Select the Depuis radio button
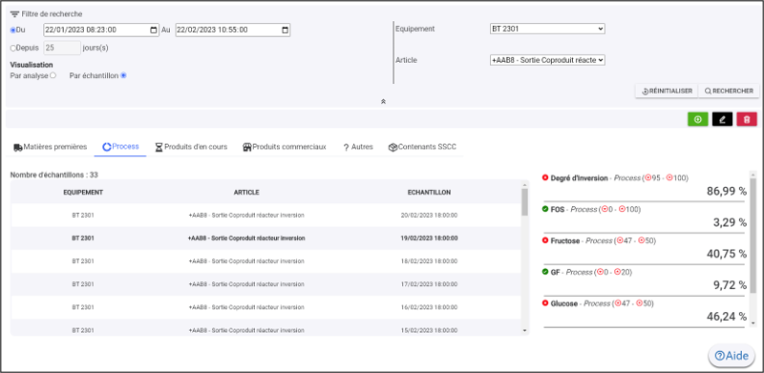Screen dimensions: 764x373 click(x=12, y=48)
